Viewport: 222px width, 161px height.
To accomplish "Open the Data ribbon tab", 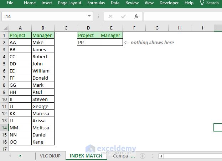I will coord(115,3).
